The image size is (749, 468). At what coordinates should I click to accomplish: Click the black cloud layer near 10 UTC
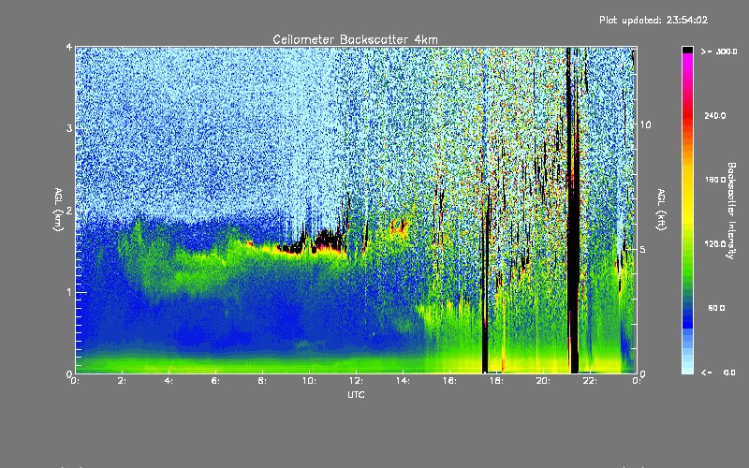(313, 242)
